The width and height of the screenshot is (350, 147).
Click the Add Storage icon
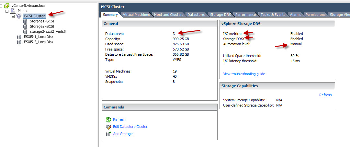(108, 134)
